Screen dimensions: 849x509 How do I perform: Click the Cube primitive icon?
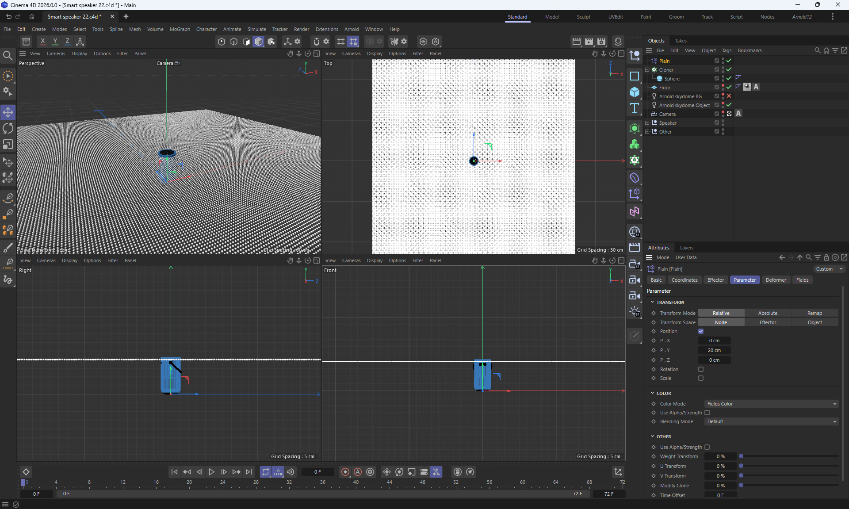coord(635,92)
